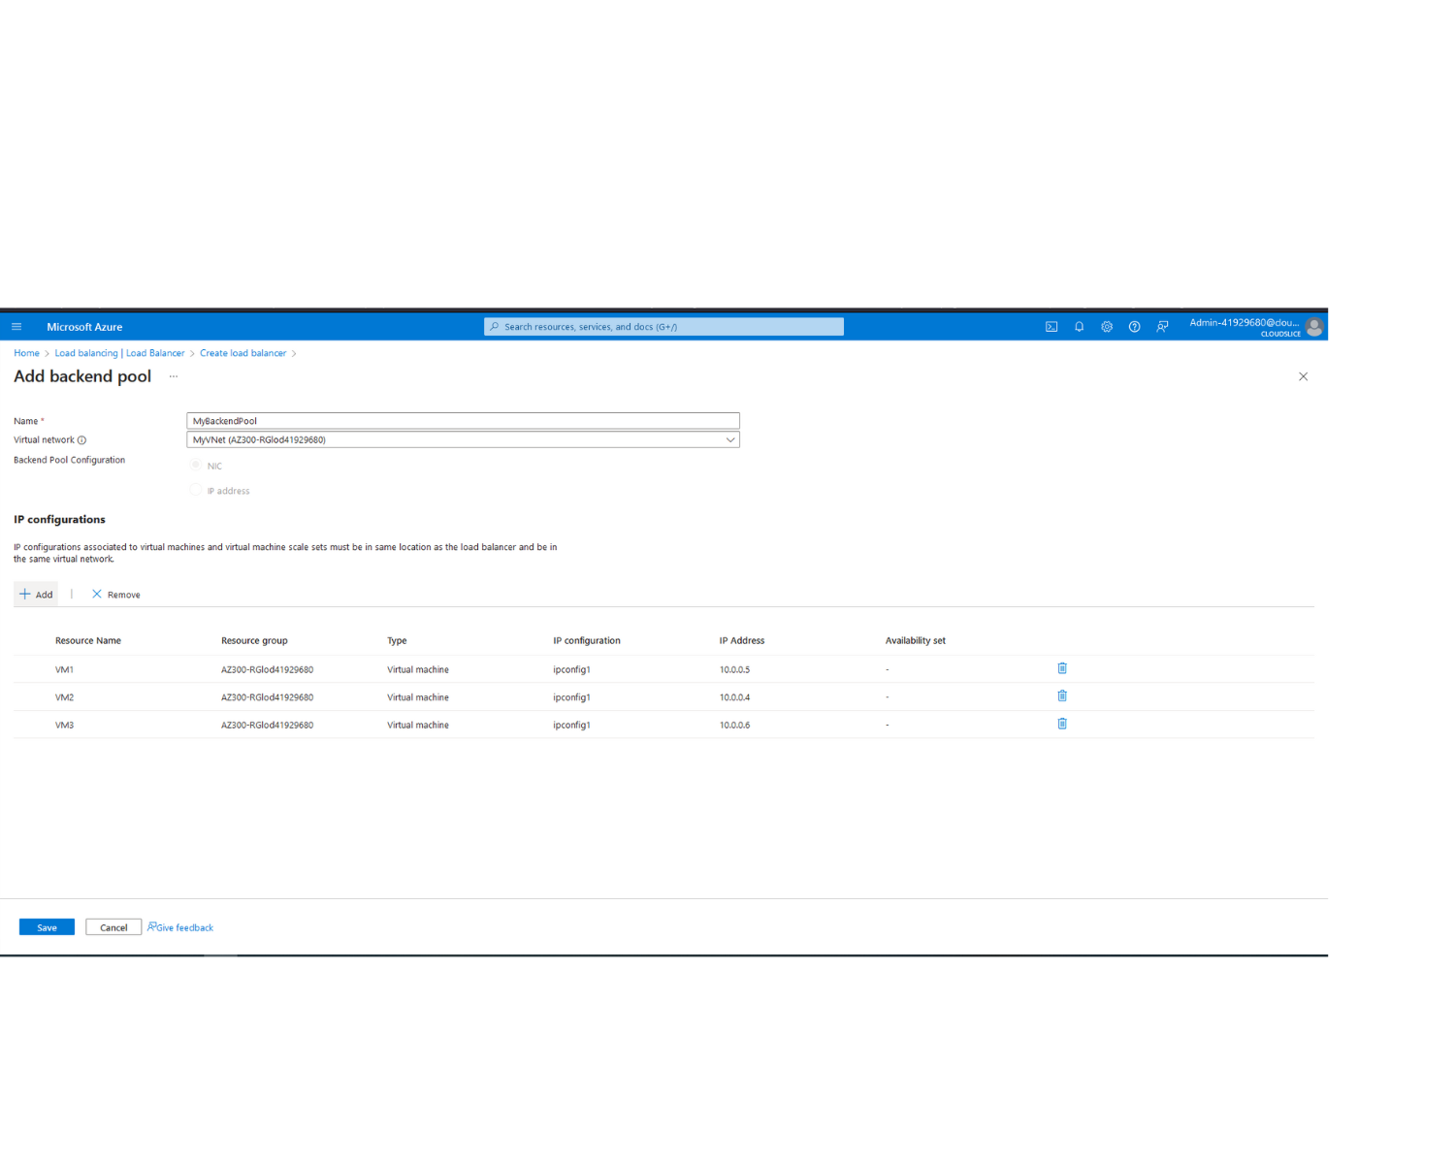
Task: Delete the VM3 row with trash icon
Action: point(1062,724)
